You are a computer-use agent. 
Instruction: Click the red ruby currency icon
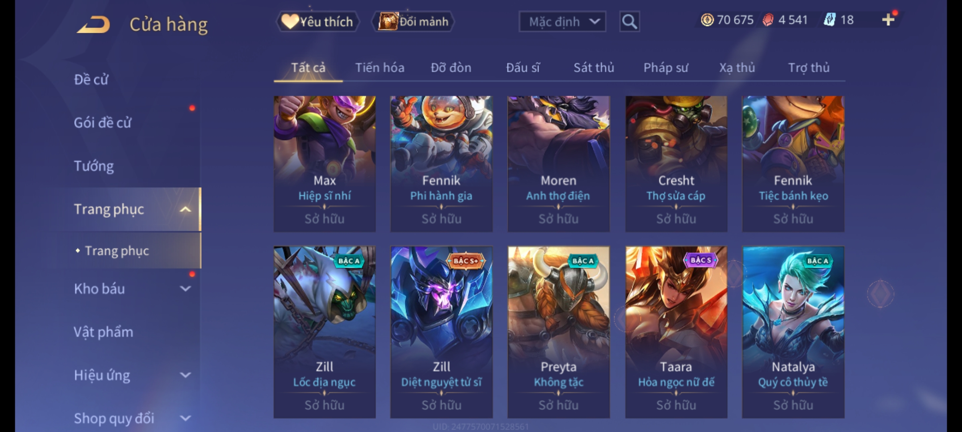point(768,20)
